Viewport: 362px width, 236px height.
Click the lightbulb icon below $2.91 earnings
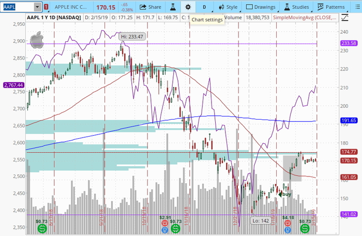point(164,230)
